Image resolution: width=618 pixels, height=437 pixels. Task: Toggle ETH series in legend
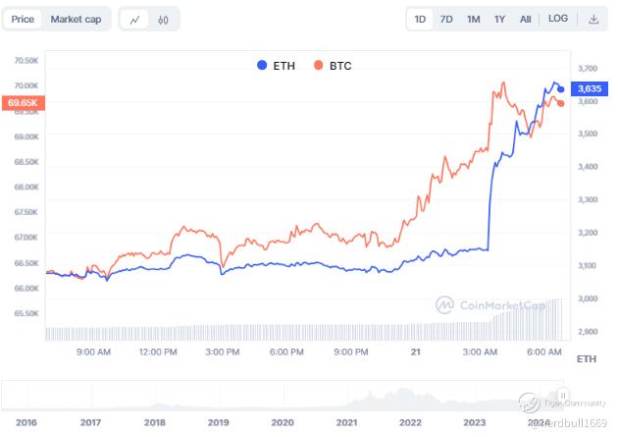[276, 66]
